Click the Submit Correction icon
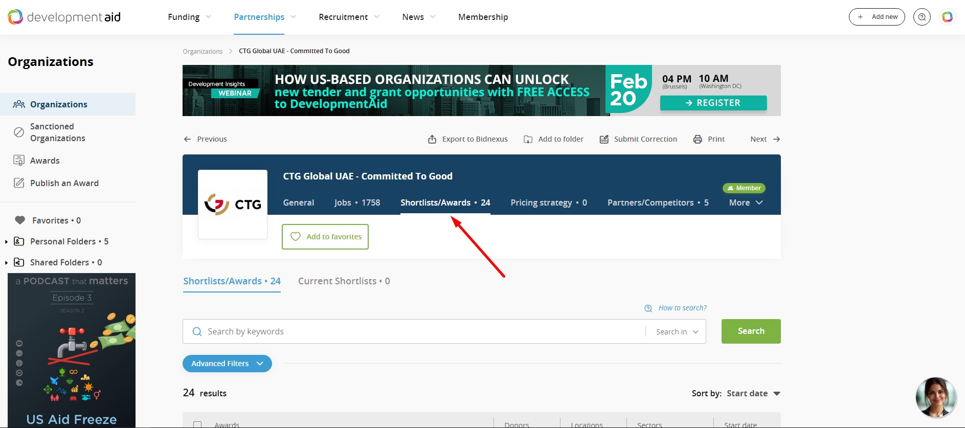 point(604,139)
